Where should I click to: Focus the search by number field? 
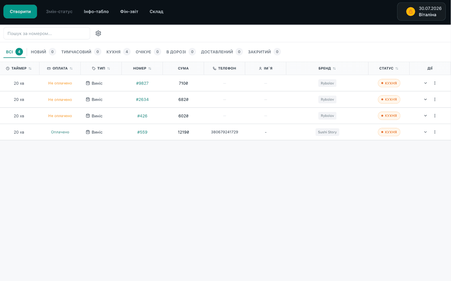(x=47, y=33)
